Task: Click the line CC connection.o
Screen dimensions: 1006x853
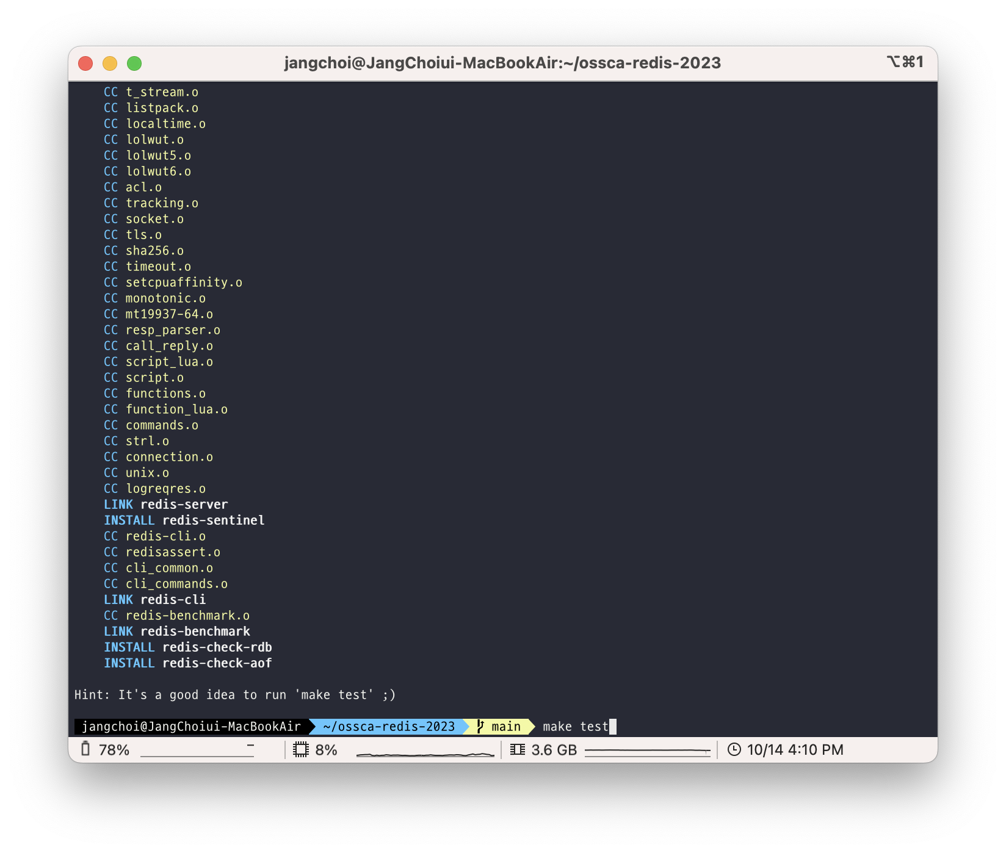Action: 159,456
